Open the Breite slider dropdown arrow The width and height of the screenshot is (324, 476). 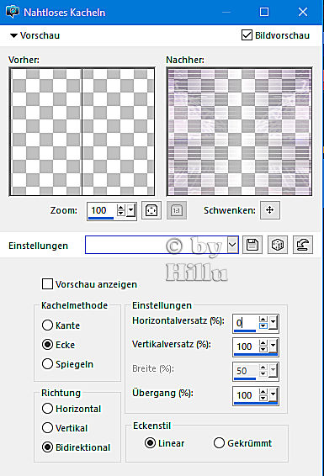[x=273, y=371]
